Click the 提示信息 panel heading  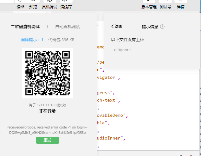[150, 27]
